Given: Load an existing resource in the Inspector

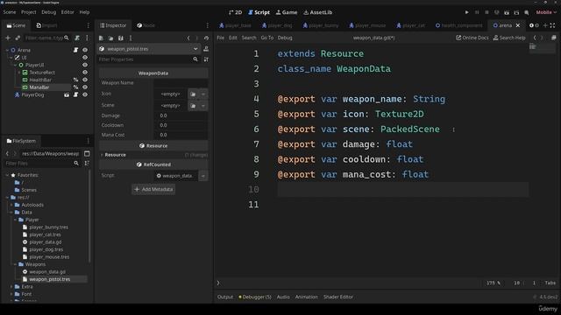Looking at the screenshot, I should [111, 38].
